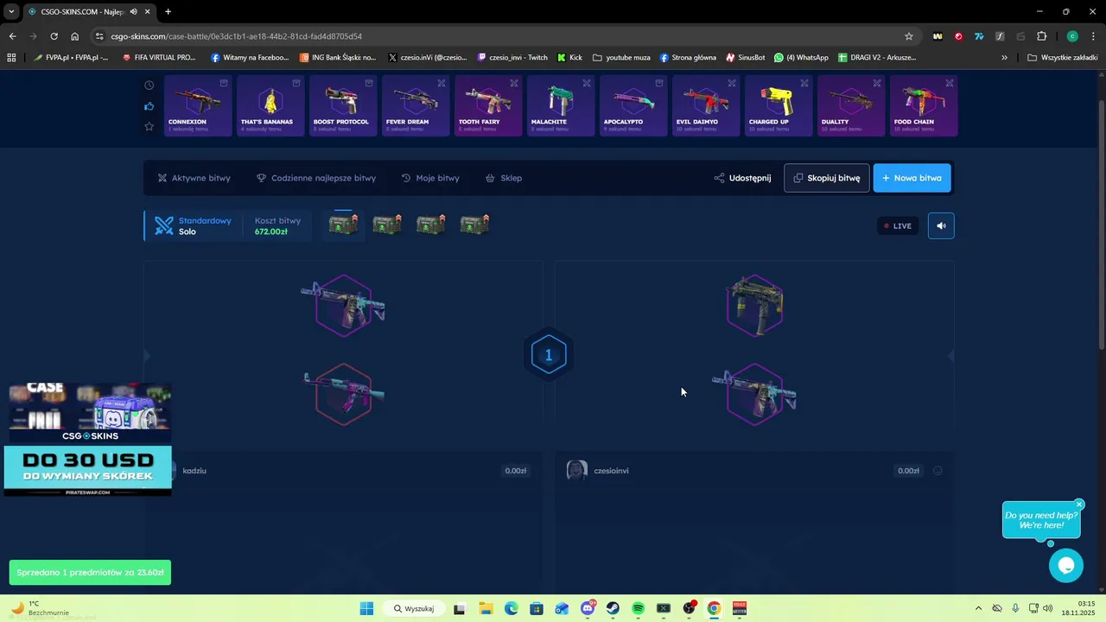Click the Koszt bitwy 672.00zł value
This screenshot has width=1106, height=622.
[271, 232]
